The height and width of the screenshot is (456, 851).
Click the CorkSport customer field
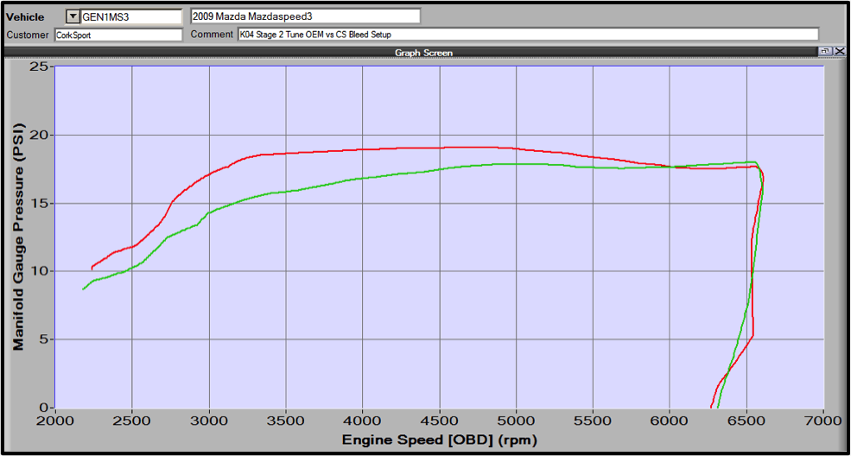(x=119, y=35)
